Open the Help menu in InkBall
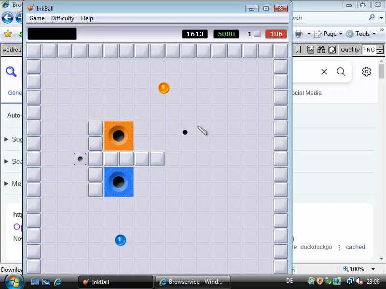The height and width of the screenshot is (289, 386). 87,18
